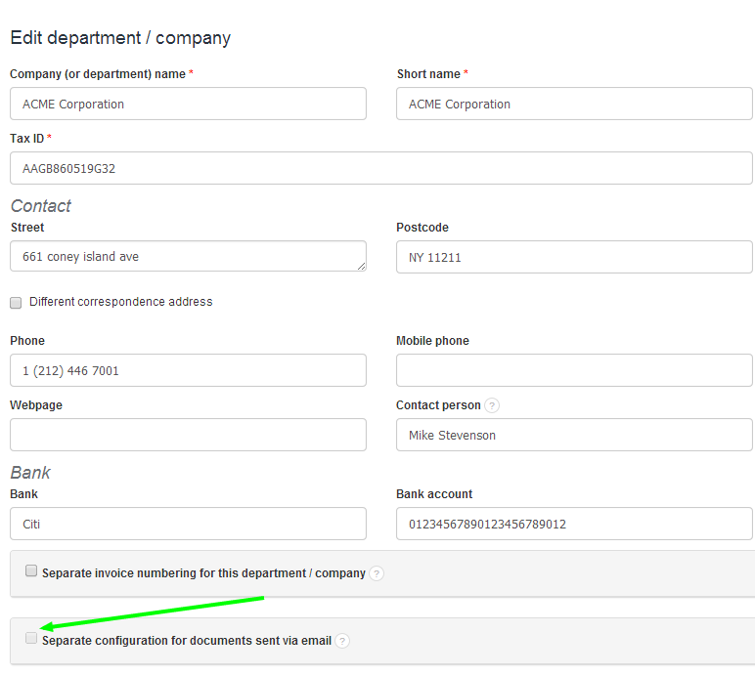This screenshot has width=755, height=675.
Task: Open help for separate email configuration
Action: pyautogui.click(x=342, y=641)
